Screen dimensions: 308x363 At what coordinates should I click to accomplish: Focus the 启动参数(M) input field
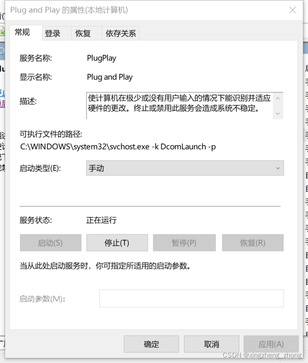click(x=192, y=298)
